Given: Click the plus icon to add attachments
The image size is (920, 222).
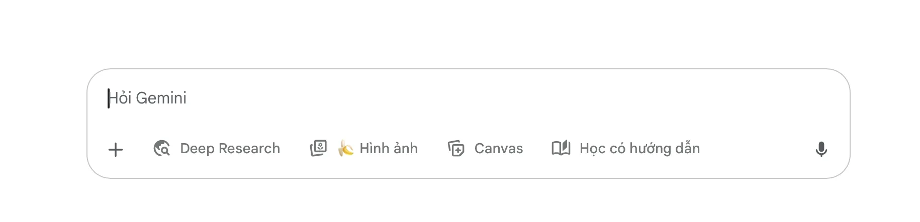Looking at the screenshot, I should coord(116,149).
